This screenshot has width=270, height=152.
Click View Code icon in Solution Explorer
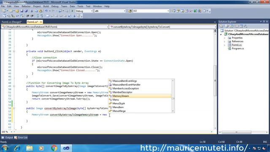237,26
